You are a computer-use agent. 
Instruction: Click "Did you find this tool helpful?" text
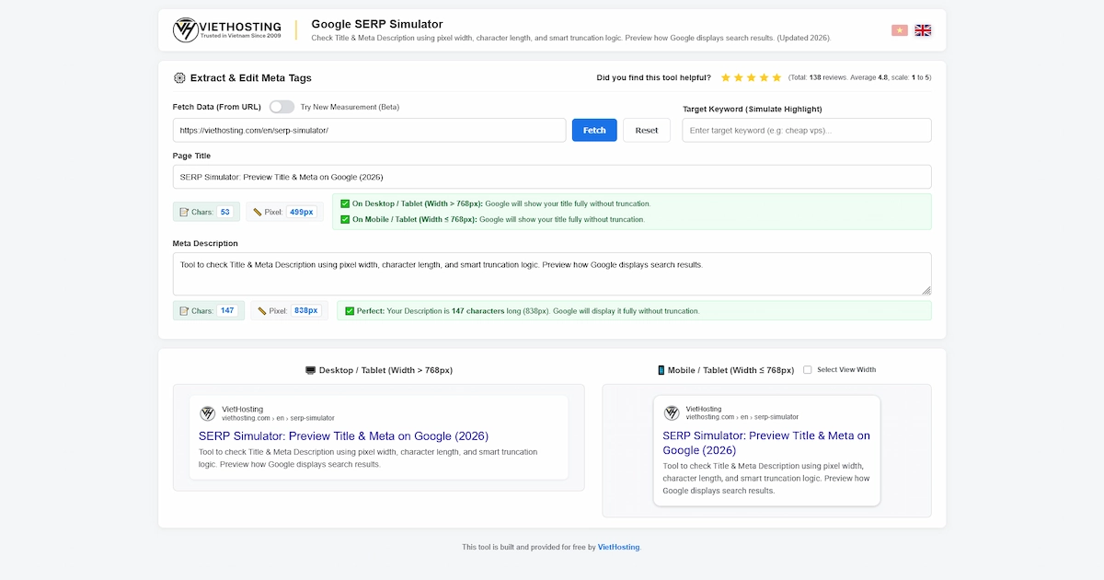point(653,78)
